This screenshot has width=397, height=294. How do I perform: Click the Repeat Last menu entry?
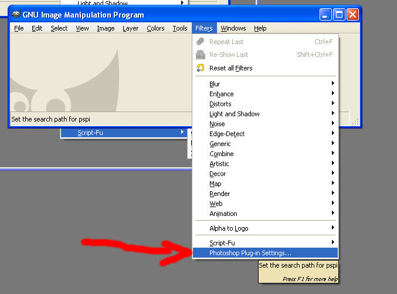[265, 42]
